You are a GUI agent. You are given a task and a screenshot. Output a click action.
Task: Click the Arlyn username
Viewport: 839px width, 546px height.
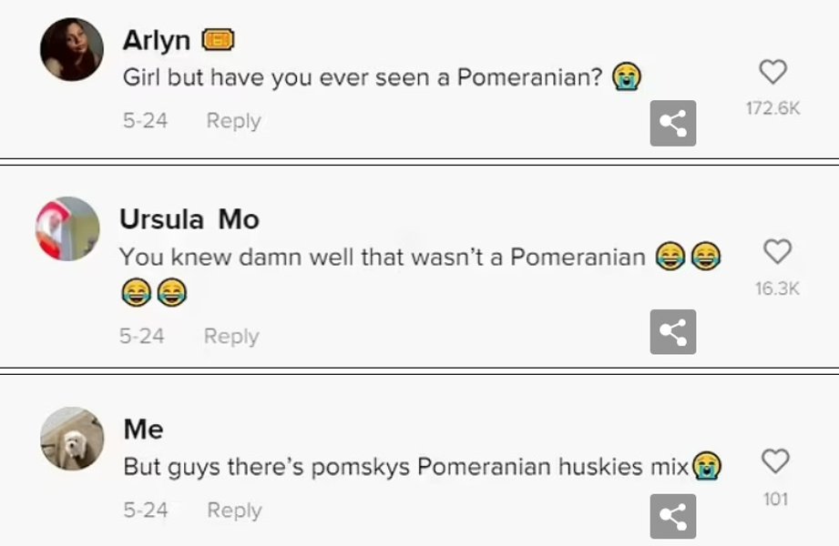157,40
